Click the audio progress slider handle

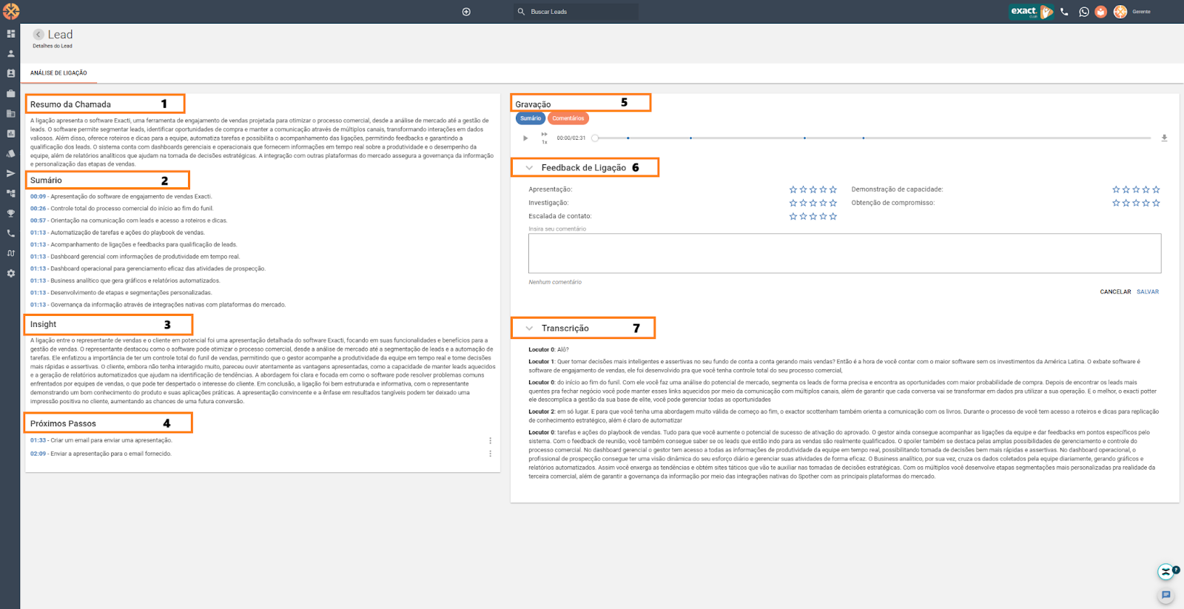click(595, 138)
